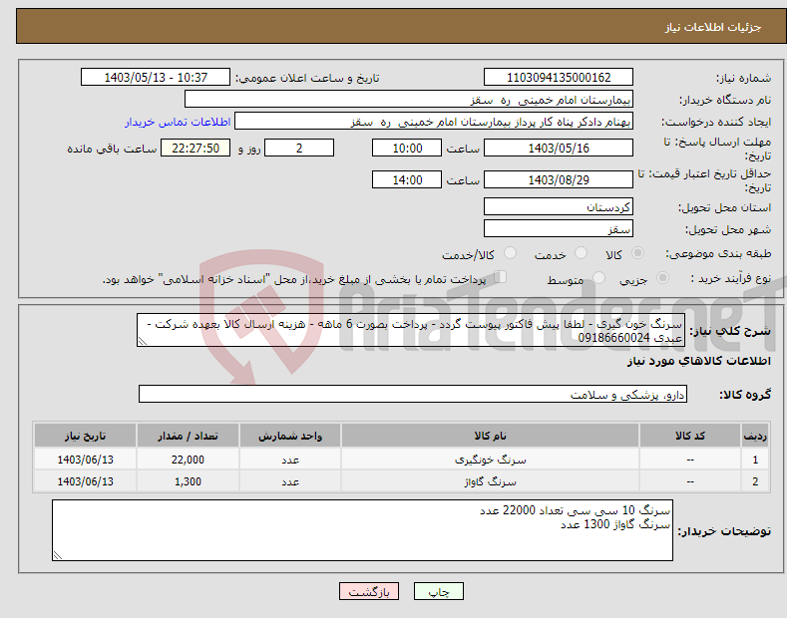The width and height of the screenshot is (787, 618).
Task: Select the خدمت radio button
Action: (581, 253)
